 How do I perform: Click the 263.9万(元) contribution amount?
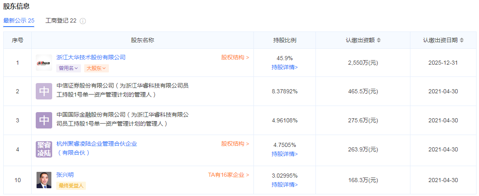(x=363, y=149)
